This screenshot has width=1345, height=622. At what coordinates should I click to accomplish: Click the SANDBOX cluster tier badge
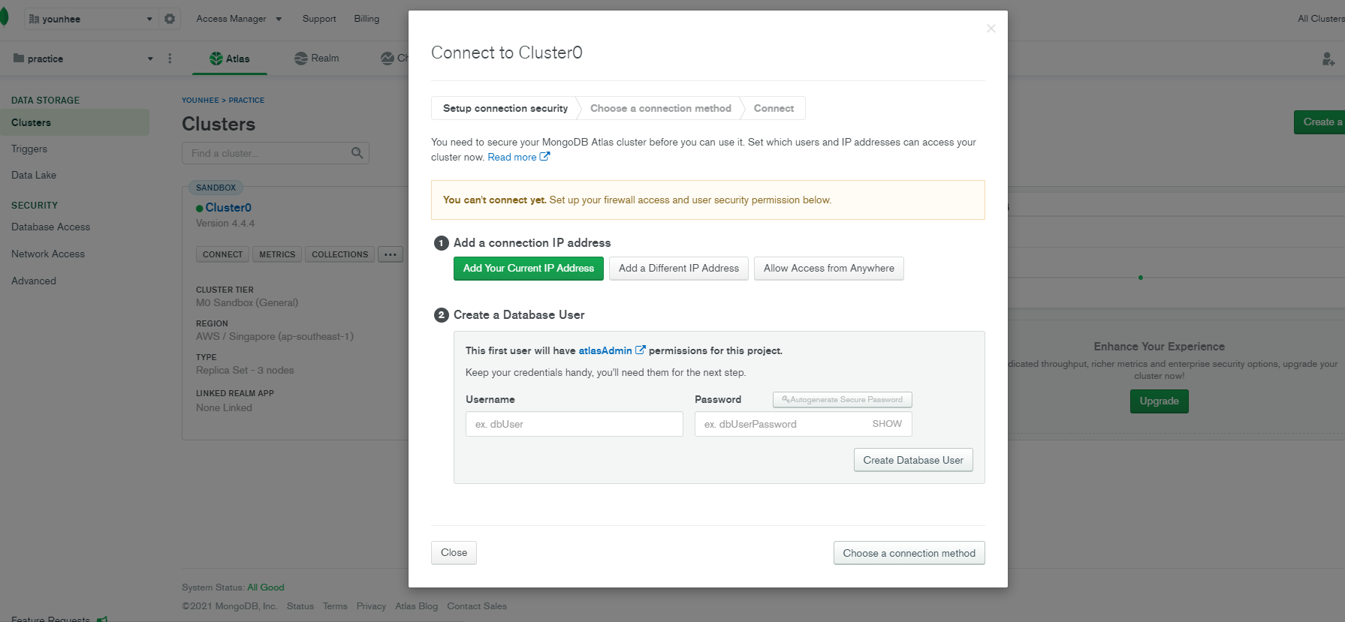tap(216, 188)
